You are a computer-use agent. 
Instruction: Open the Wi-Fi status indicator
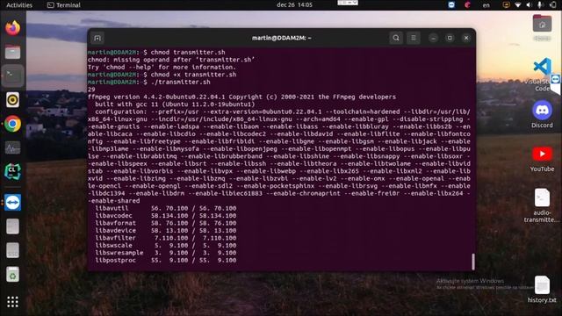(x=518, y=5)
